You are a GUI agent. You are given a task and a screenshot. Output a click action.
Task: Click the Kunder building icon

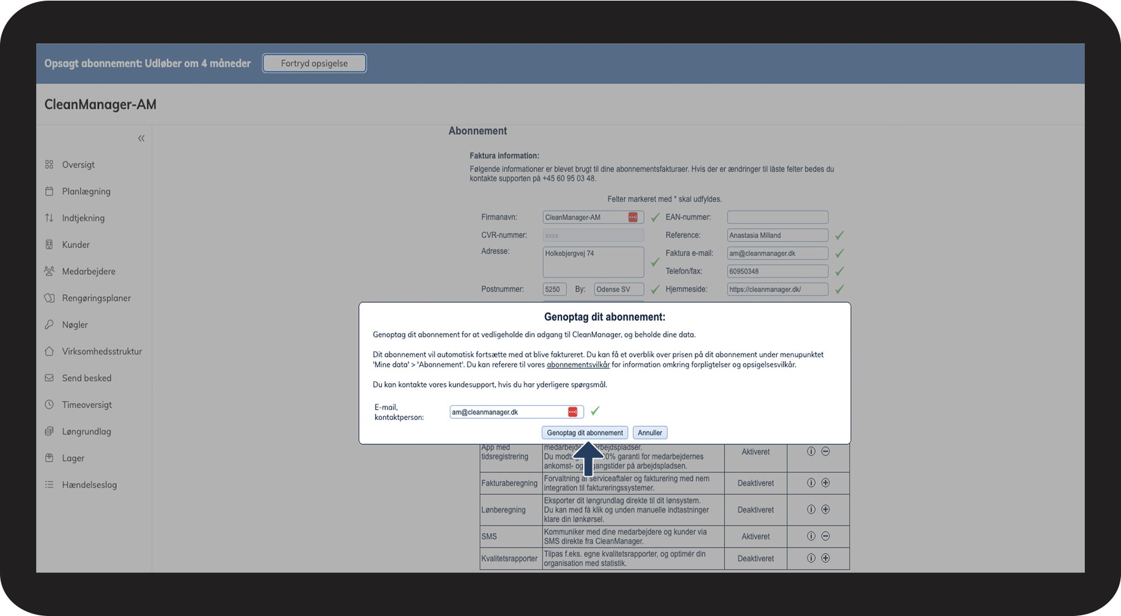49,244
